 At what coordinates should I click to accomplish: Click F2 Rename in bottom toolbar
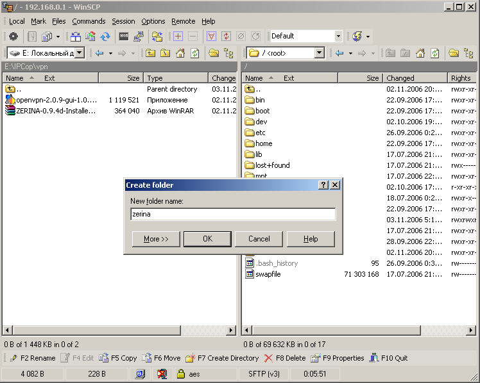(33, 358)
